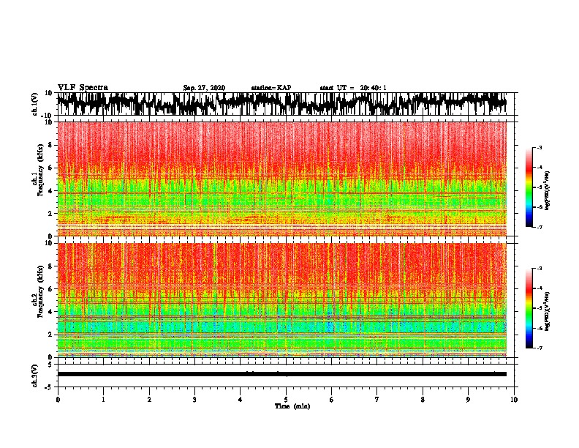
Task: Click the "2" kHz tick on ch.2 spectrogram
Action: (x=50, y=335)
